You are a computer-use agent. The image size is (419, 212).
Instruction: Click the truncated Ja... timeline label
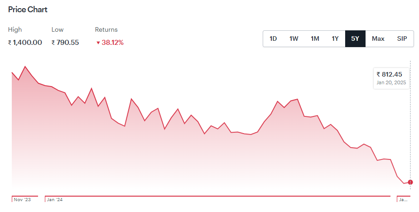coord(403,200)
